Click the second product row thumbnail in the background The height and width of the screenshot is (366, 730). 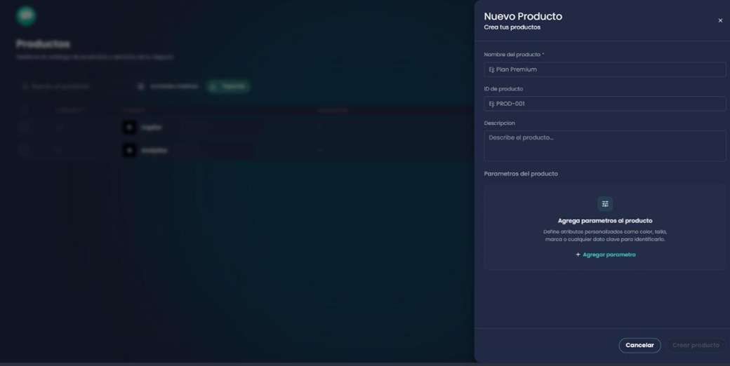129,150
